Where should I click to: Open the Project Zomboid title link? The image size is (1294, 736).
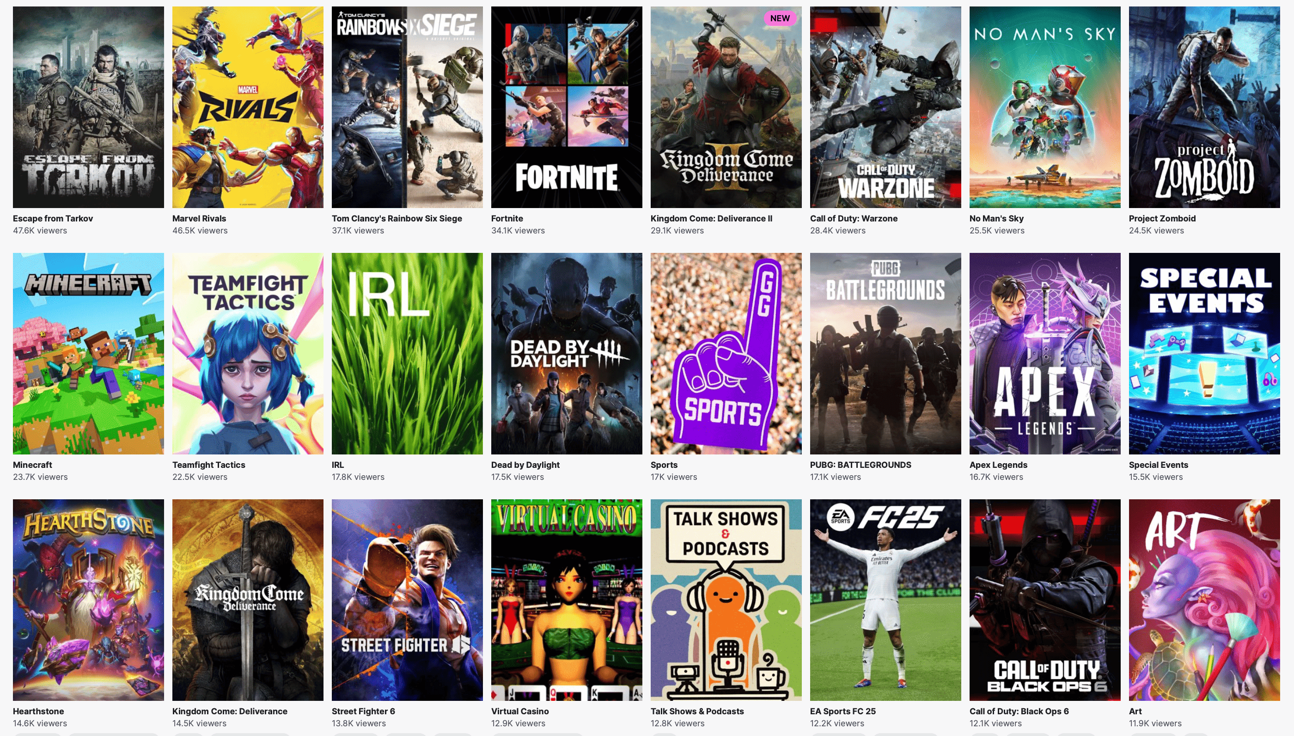coord(1162,218)
